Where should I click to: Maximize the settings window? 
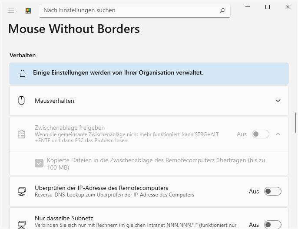click(268, 7)
